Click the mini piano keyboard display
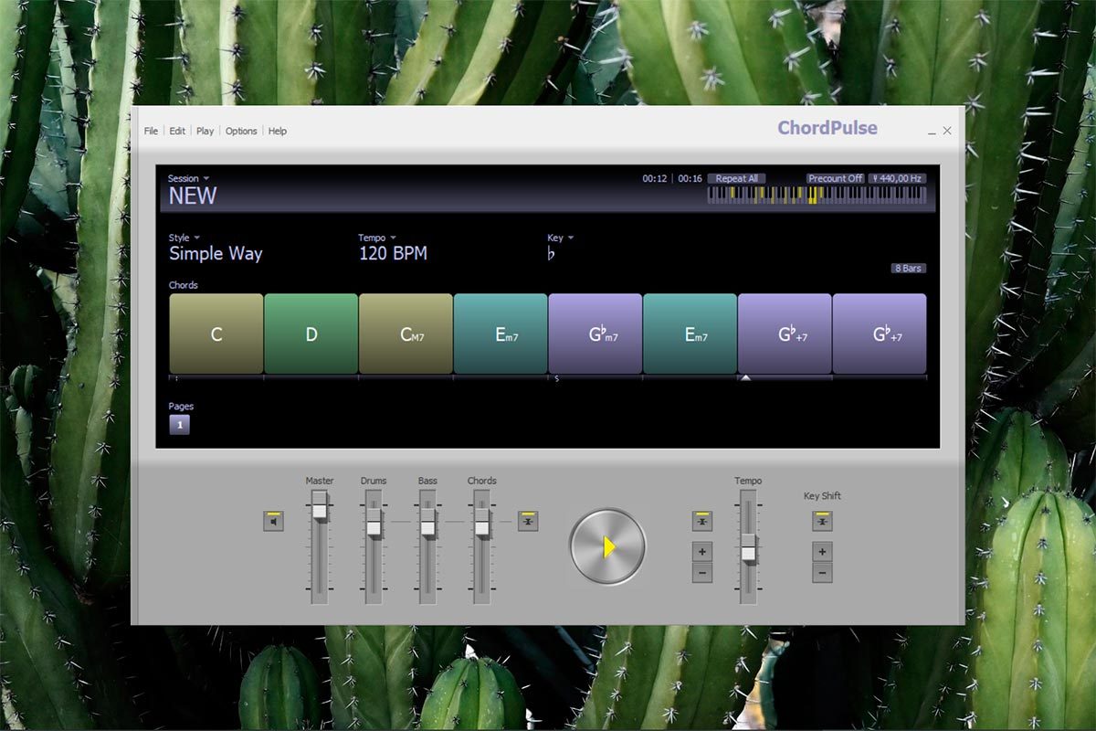Screen dimensions: 1096x731 point(817,195)
